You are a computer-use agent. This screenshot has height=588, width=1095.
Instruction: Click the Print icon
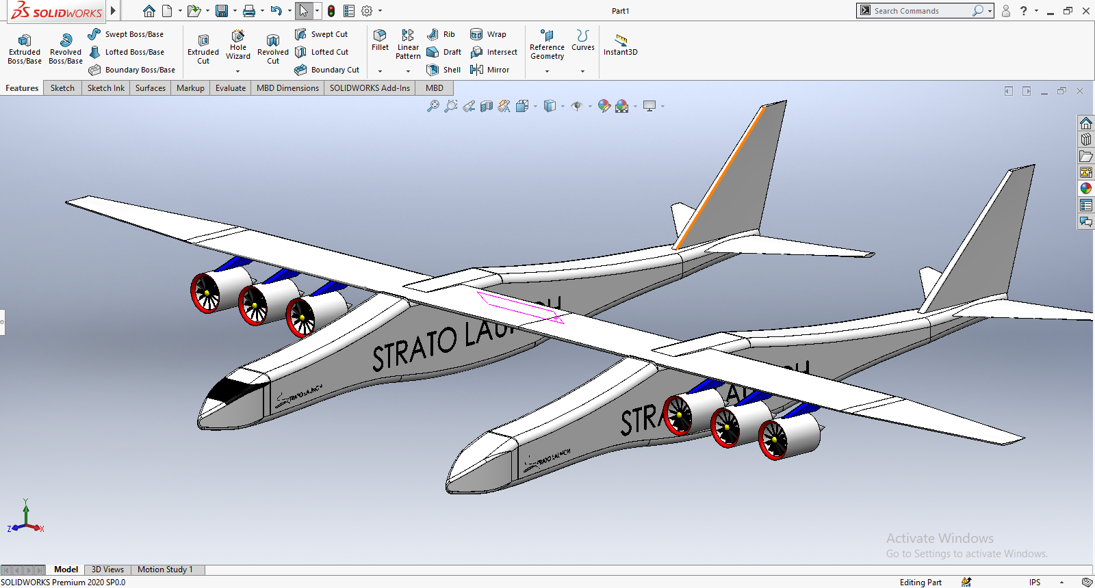[x=249, y=11]
